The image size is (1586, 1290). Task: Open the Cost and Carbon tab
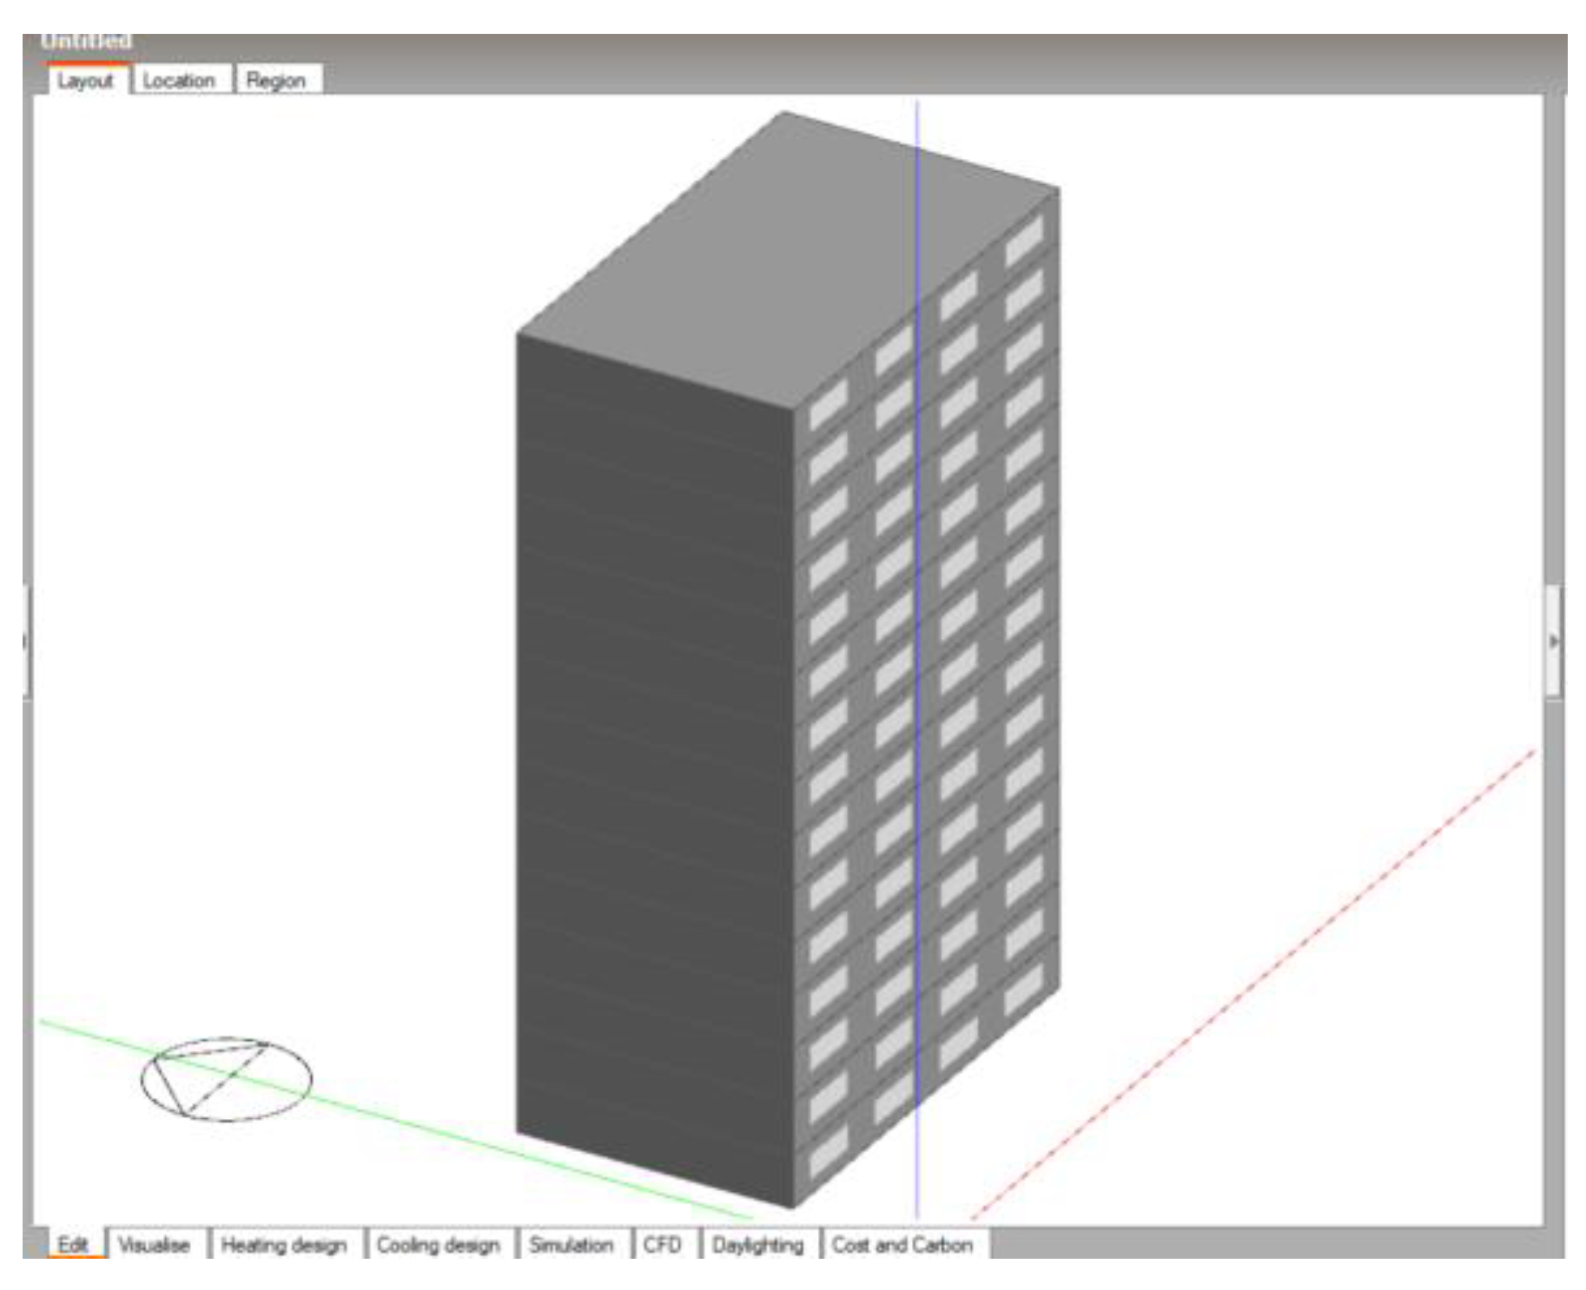tap(902, 1245)
